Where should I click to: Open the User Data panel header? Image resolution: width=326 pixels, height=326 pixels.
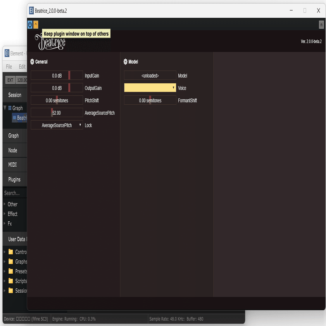(15, 239)
